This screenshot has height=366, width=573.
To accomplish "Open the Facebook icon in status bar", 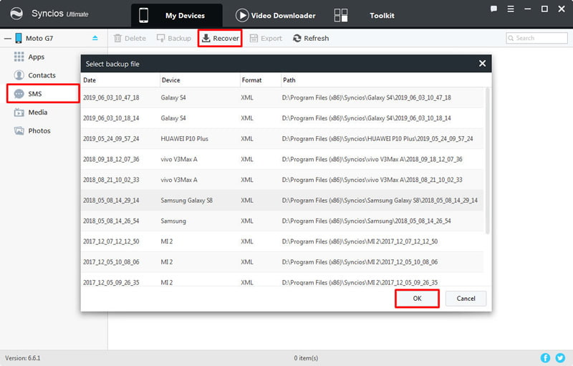I will point(545,357).
